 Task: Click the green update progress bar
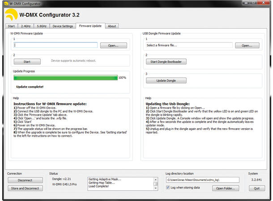[65, 77]
